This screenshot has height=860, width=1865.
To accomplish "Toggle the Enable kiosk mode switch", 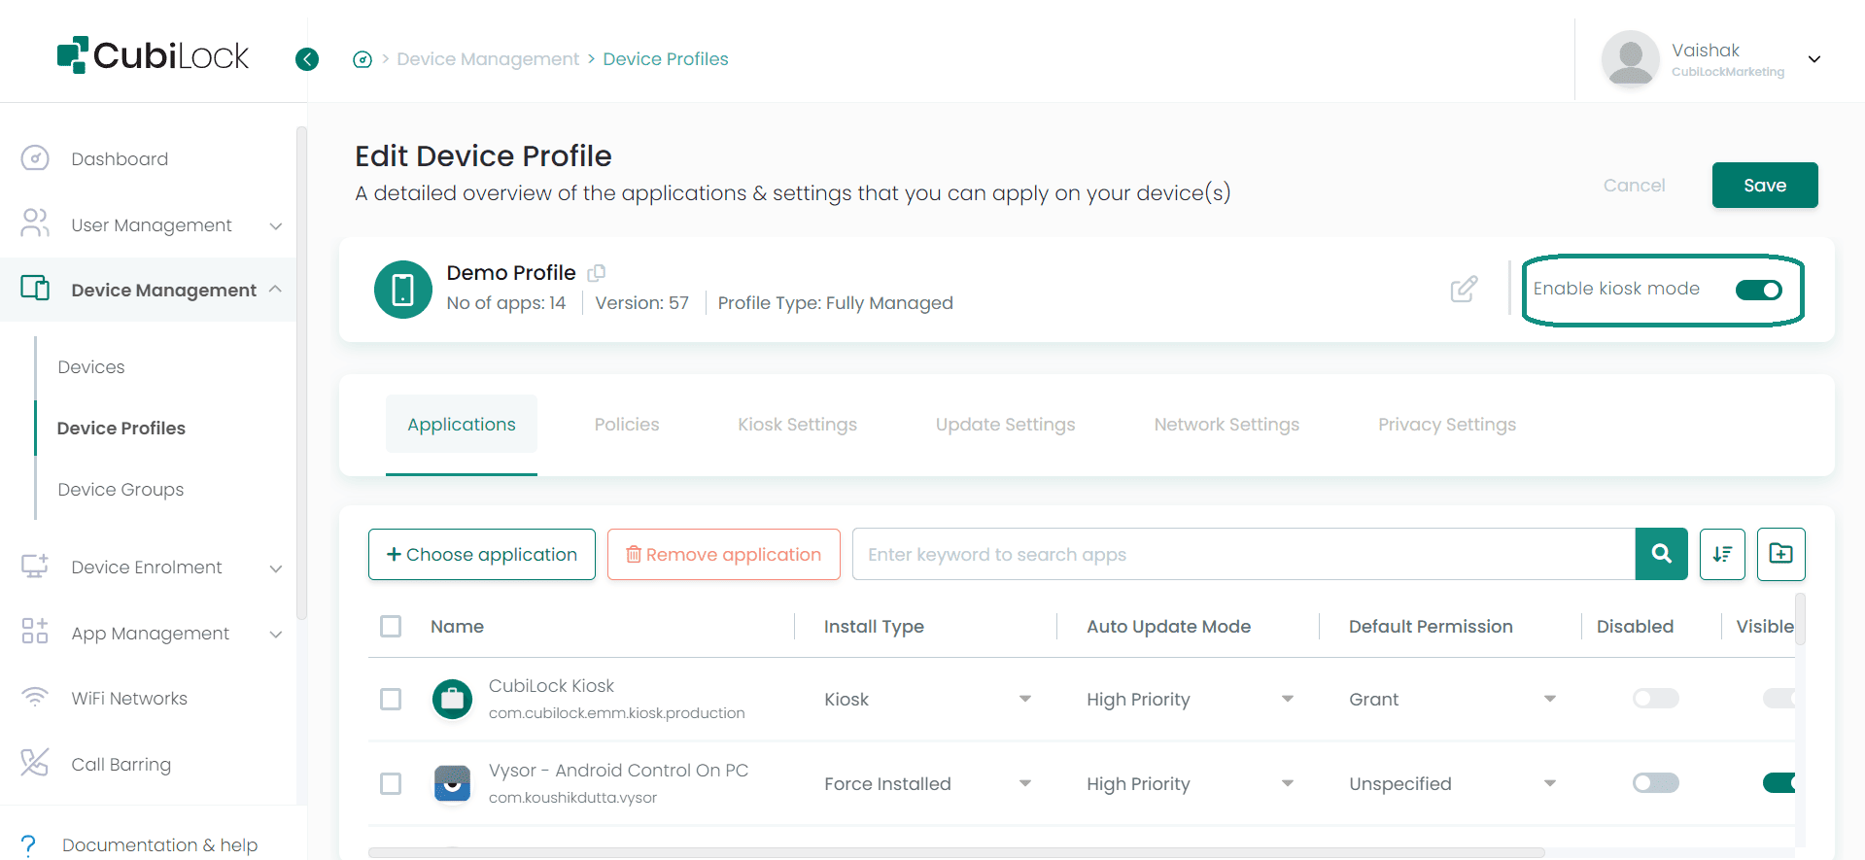I will (x=1759, y=290).
